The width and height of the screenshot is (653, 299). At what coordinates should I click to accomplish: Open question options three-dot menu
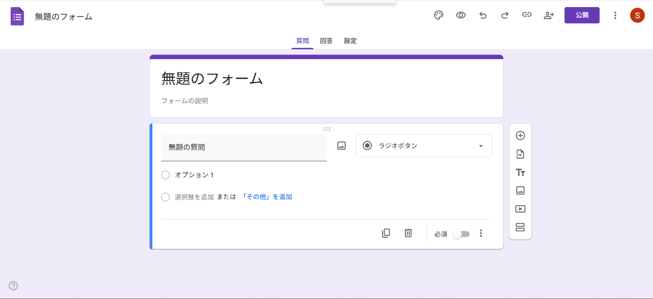[x=480, y=233]
